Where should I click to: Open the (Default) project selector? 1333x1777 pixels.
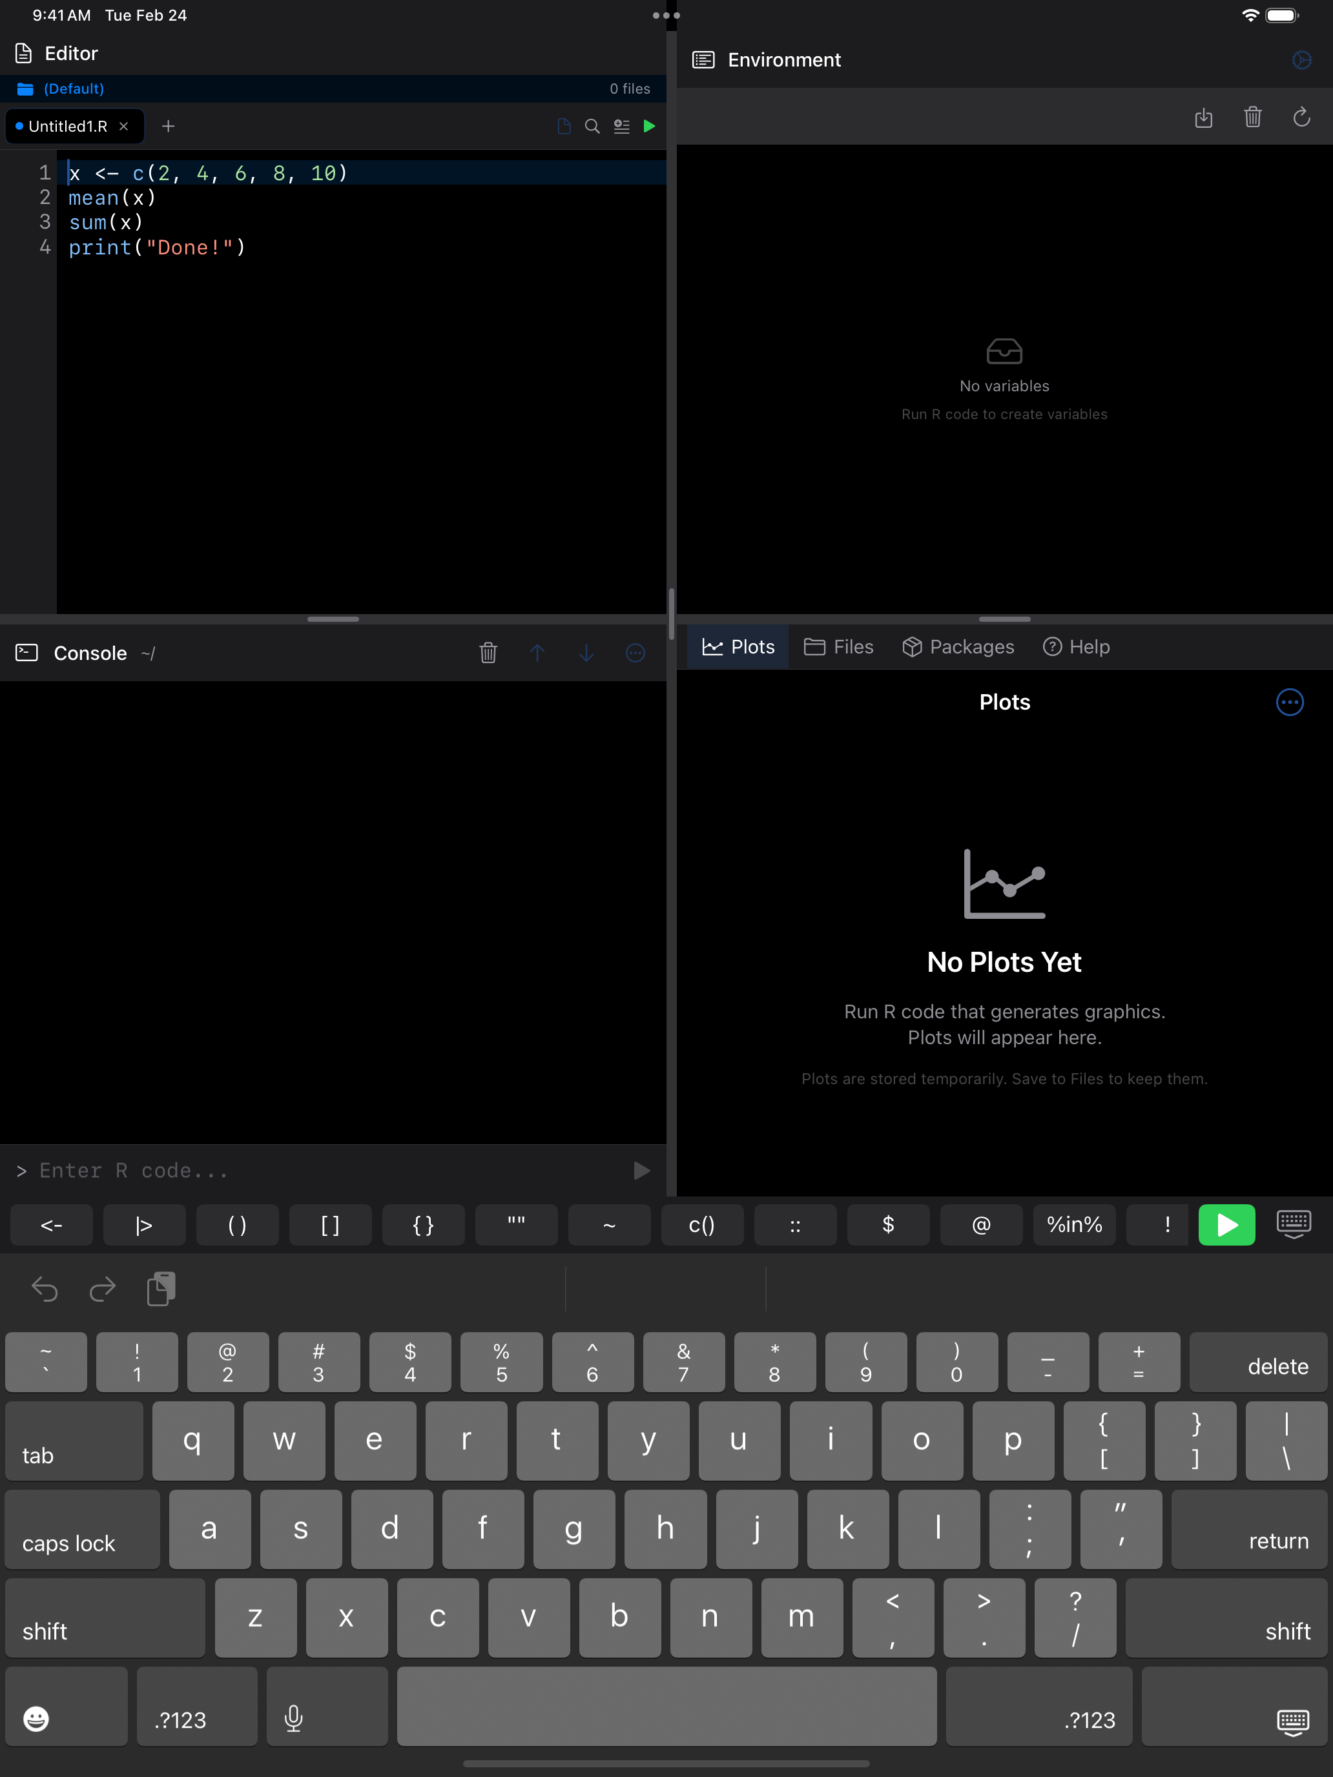(73, 88)
